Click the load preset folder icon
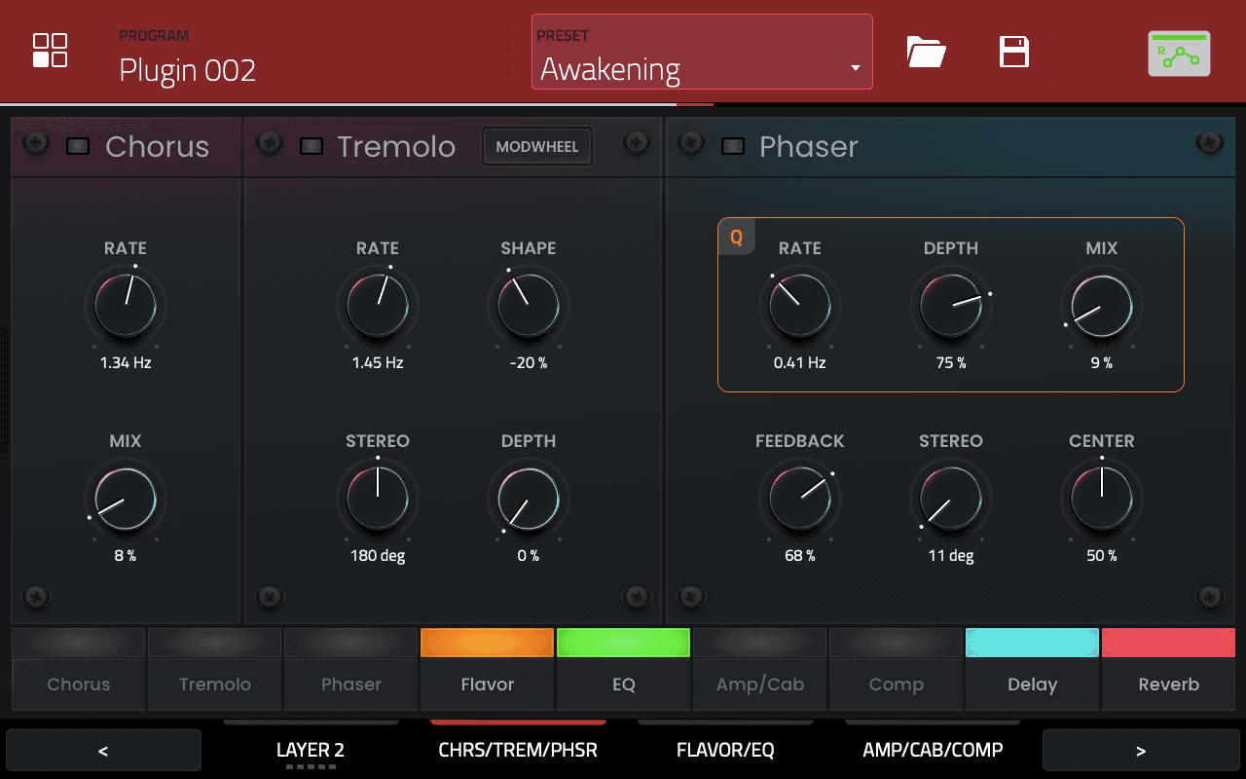This screenshot has height=779, width=1246. coord(926,52)
